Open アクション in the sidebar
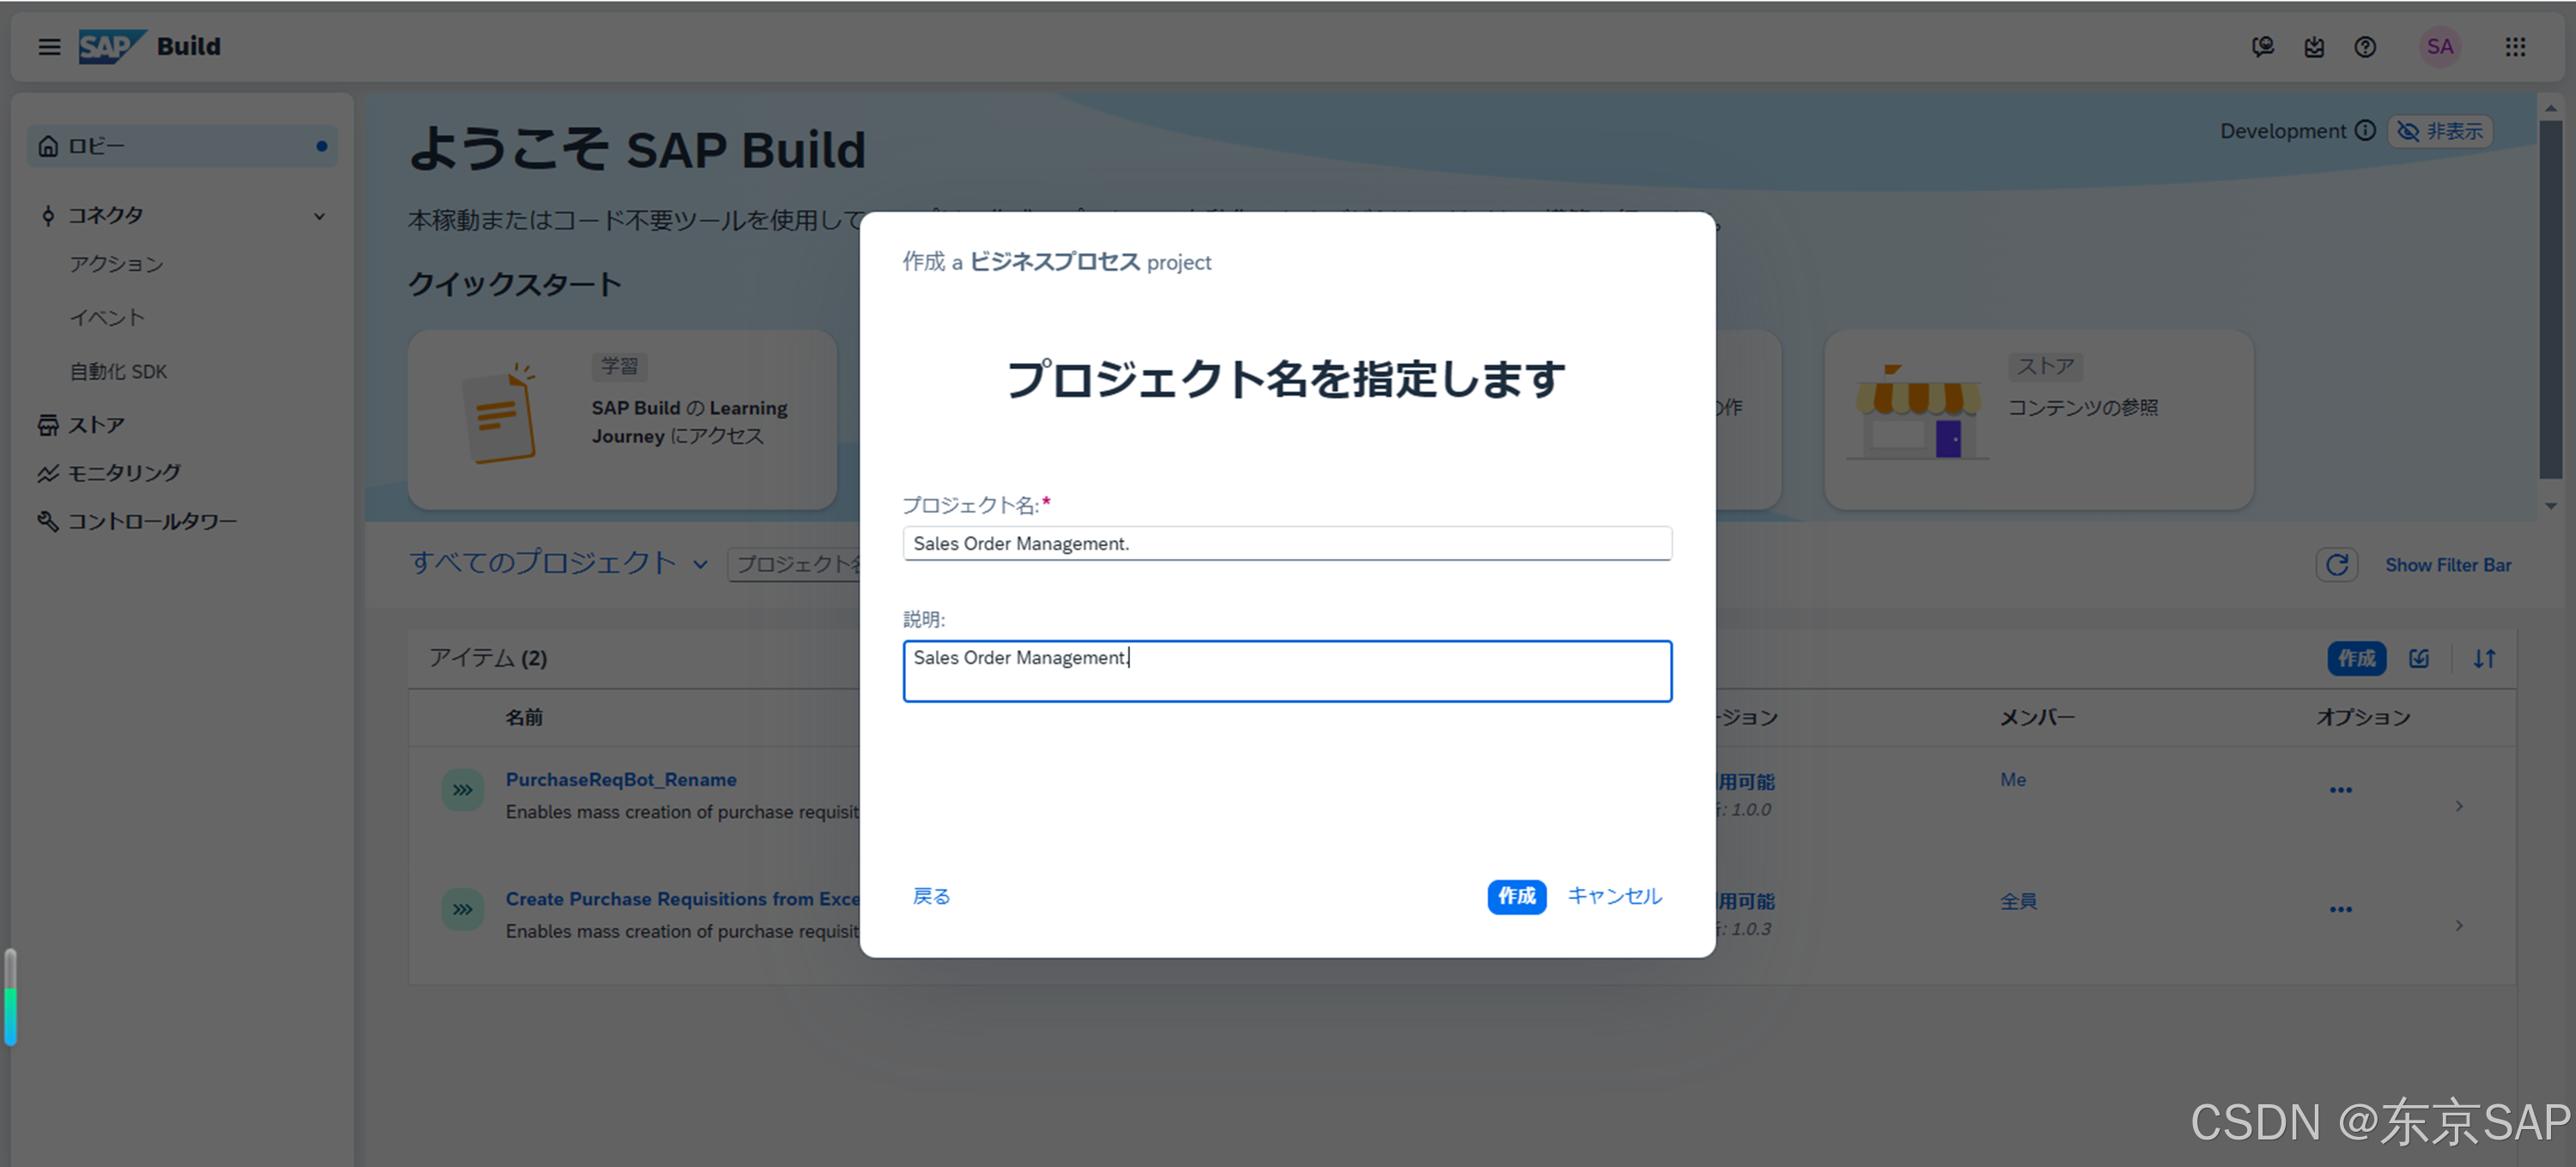The height and width of the screenshot is (1167, 2576). coord(116,264)
